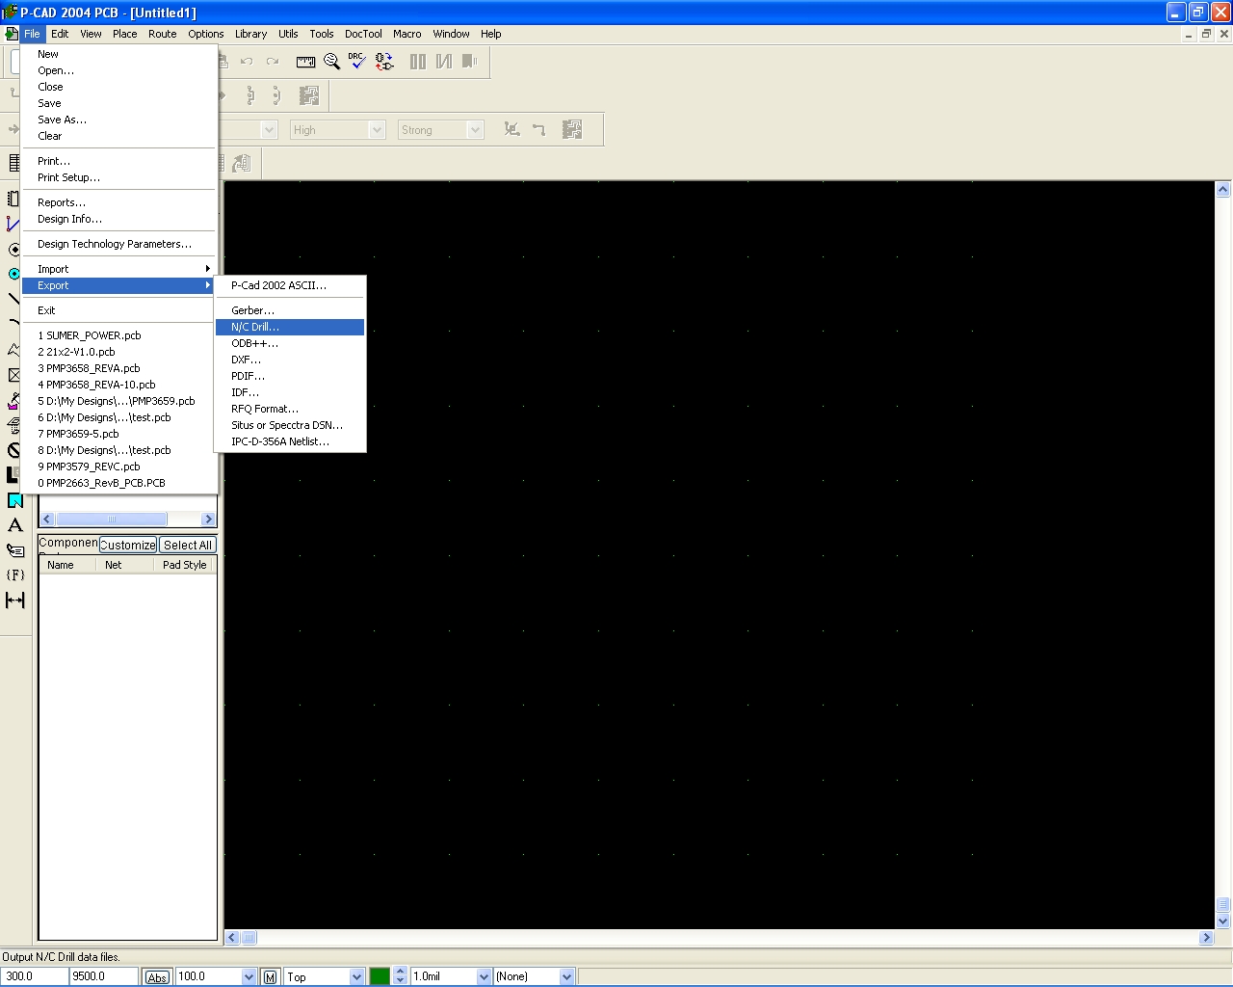Image resolution: width=1233 pixels, height=987 pixels.
Task: Open the High dropdown in route toolbar
Action: [x=377, y=129]
